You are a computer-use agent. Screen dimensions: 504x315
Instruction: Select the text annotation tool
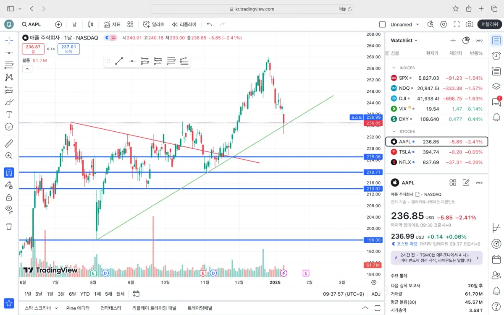9,114
